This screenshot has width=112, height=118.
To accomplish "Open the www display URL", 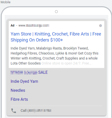I will click(x=34, y=25).
